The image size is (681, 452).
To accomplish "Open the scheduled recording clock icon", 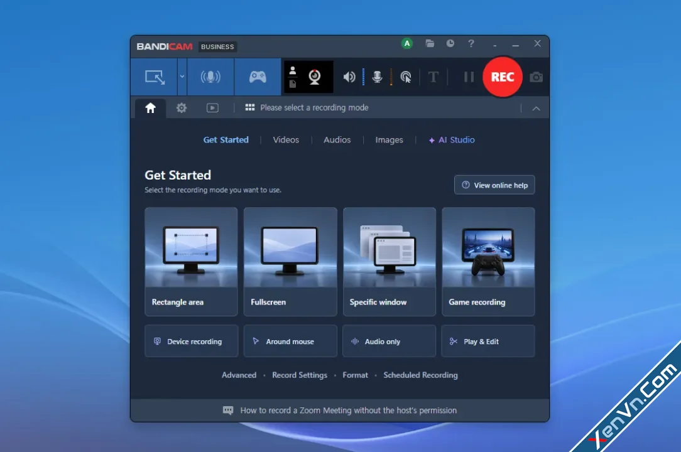I will point(450,43).
